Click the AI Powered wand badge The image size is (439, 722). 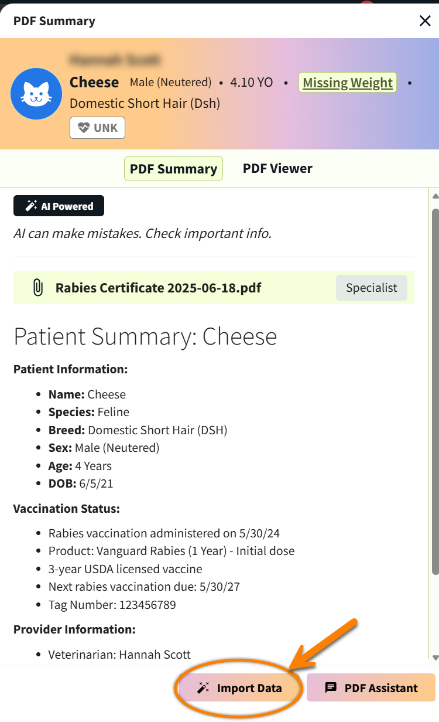(x=59, y=206)
